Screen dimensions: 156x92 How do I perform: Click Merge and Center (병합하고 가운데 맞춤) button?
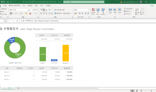(62, 13)
